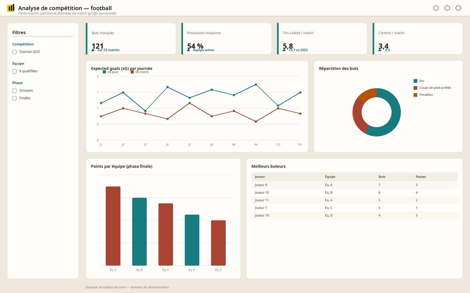Click the Éq. C bar
This screenshot has width=470, height=293.
(166, 234)
